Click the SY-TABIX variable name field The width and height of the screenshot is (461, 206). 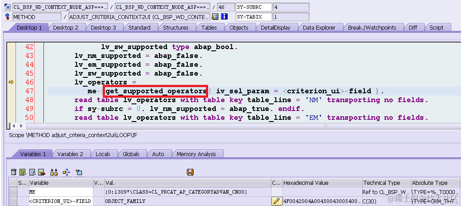[x=254, y=17]
